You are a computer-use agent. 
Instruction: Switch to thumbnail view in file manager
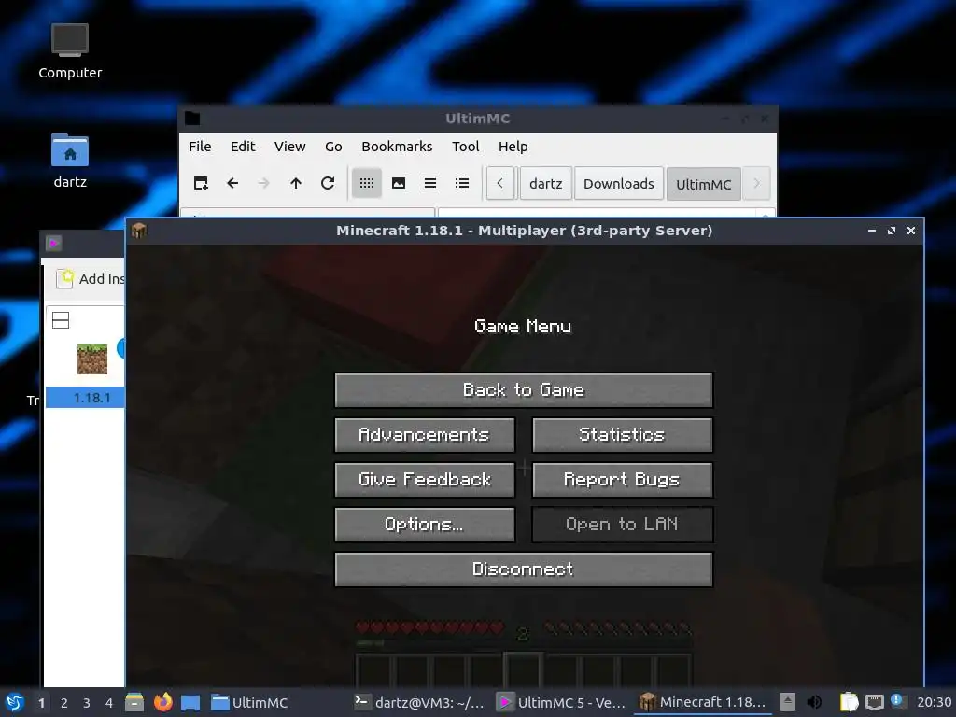(399, 183)
